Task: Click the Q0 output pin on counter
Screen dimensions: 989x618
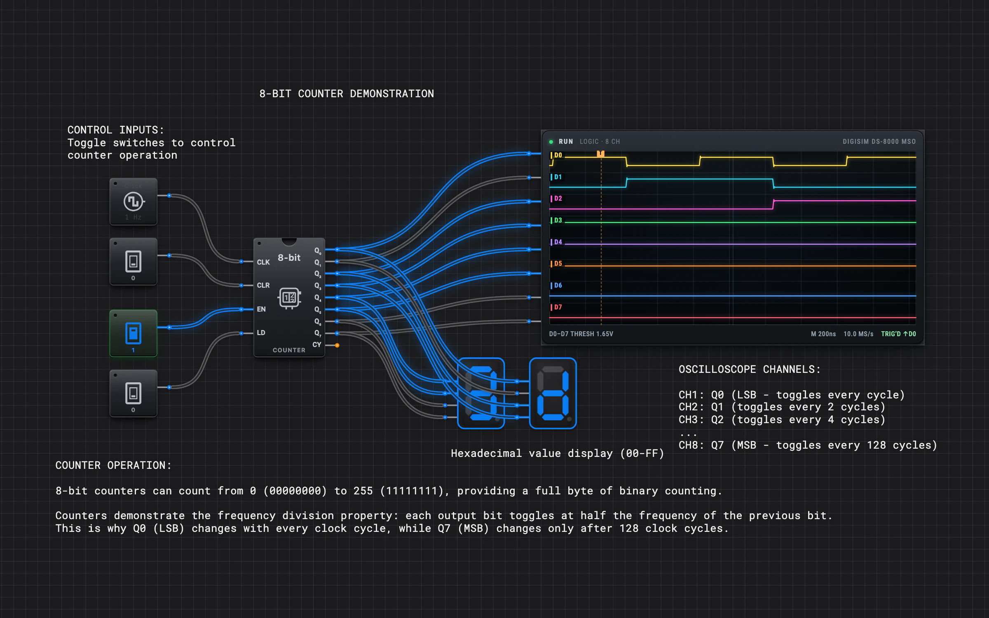Action: coord(337,250)
